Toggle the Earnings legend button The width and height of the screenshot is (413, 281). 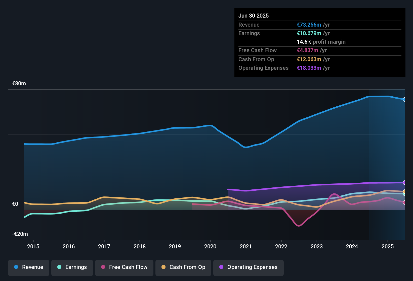[72, 268]
